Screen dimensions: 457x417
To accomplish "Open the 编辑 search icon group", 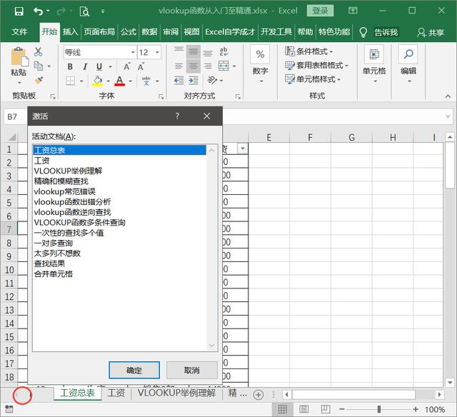I will click(408, 61).
